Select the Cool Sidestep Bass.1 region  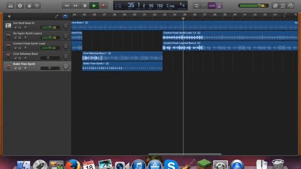(122, 56)
